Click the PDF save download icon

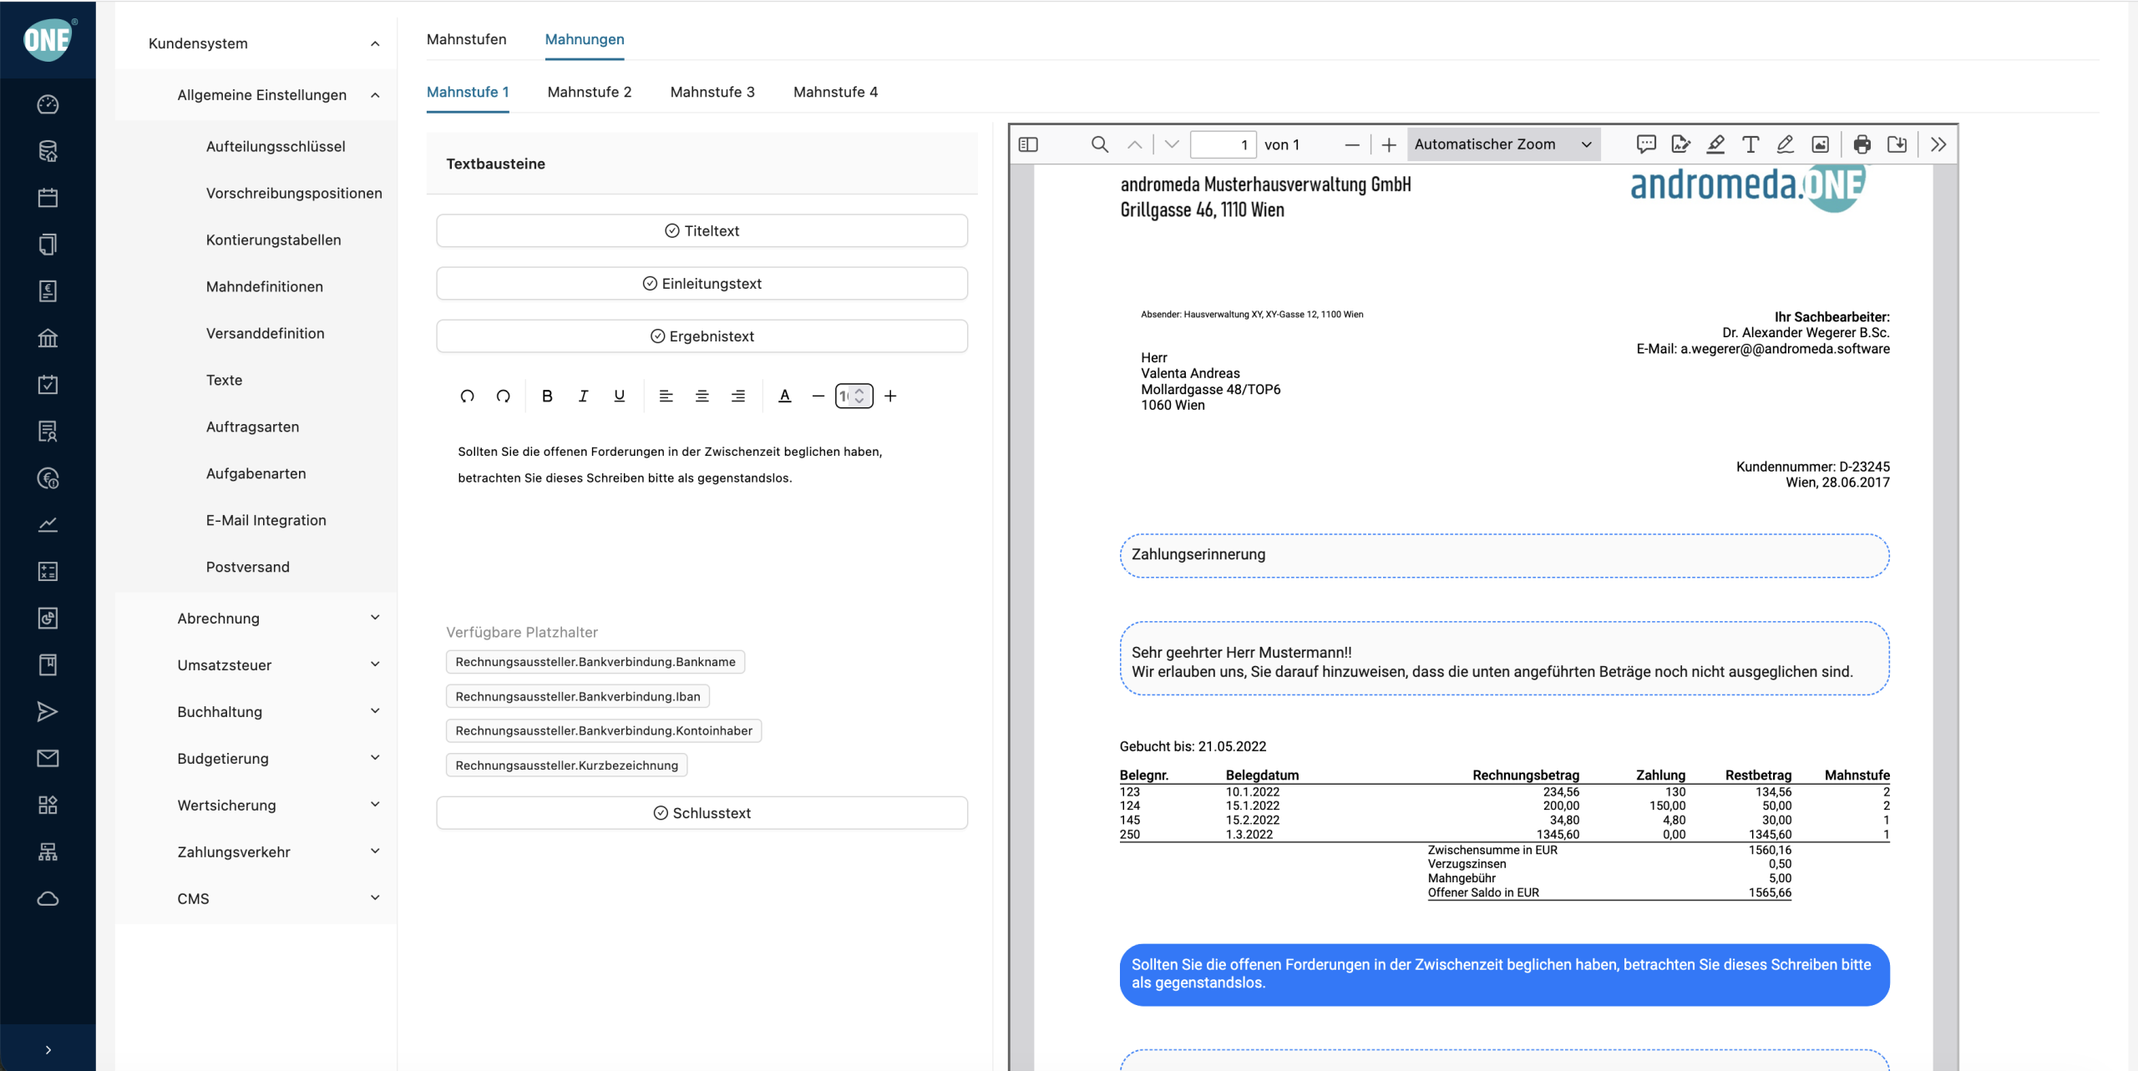[x=1897, y=144]
